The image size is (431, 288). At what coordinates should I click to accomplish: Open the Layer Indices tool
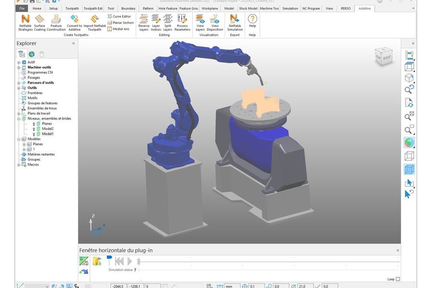point(156,23)
